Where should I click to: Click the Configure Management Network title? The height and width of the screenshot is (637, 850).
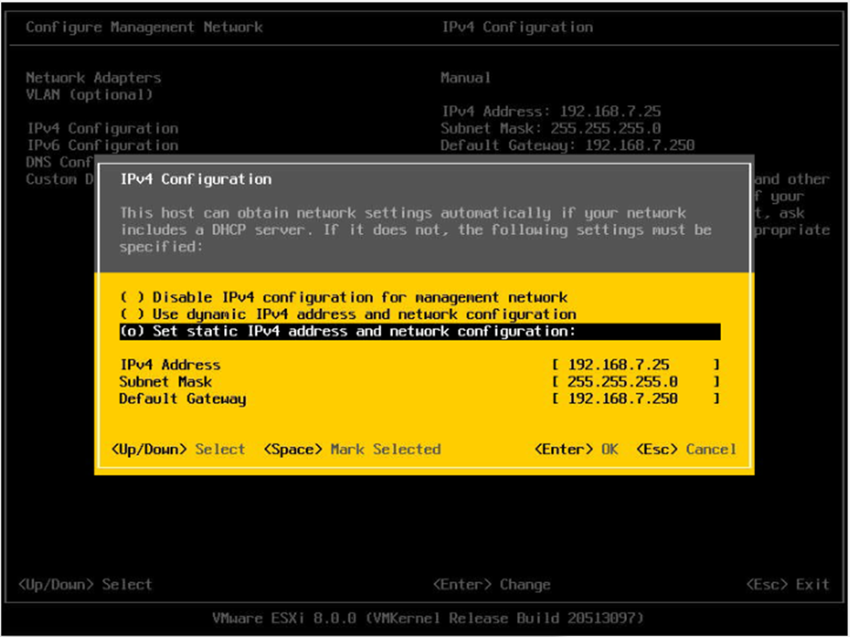pos(144,27)
